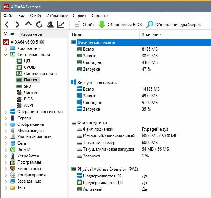Expand the Устройства tree node
This screenshot has width=211, height=198.
(6, 156)
